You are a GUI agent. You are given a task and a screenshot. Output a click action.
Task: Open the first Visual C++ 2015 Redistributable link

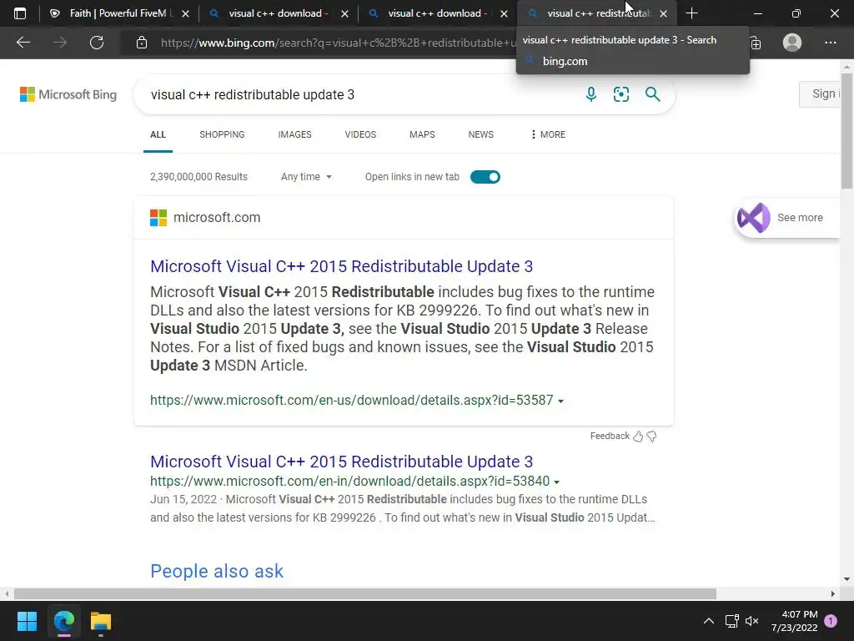coord(341,266)
